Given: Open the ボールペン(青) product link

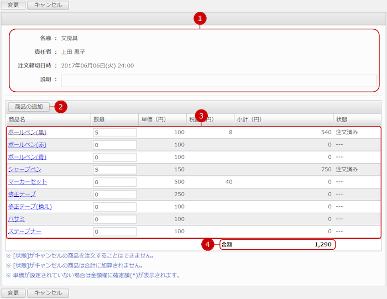Looking at the screenshot, I should [27, 157].
